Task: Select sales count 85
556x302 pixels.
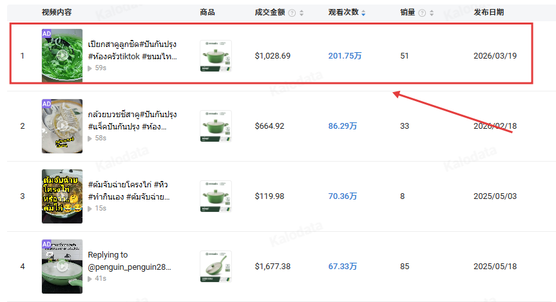Action: 405,266
